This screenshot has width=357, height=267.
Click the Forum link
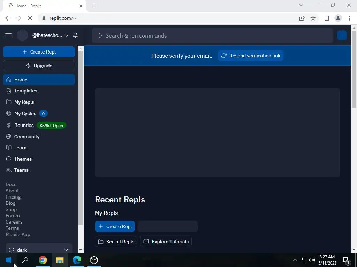click(13, 216)
